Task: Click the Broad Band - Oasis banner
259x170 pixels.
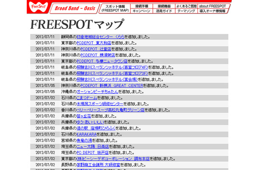Action: coord(75,8)
